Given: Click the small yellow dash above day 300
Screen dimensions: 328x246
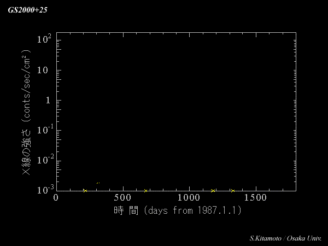Looking at the screenshot, I should click(98, 183).
